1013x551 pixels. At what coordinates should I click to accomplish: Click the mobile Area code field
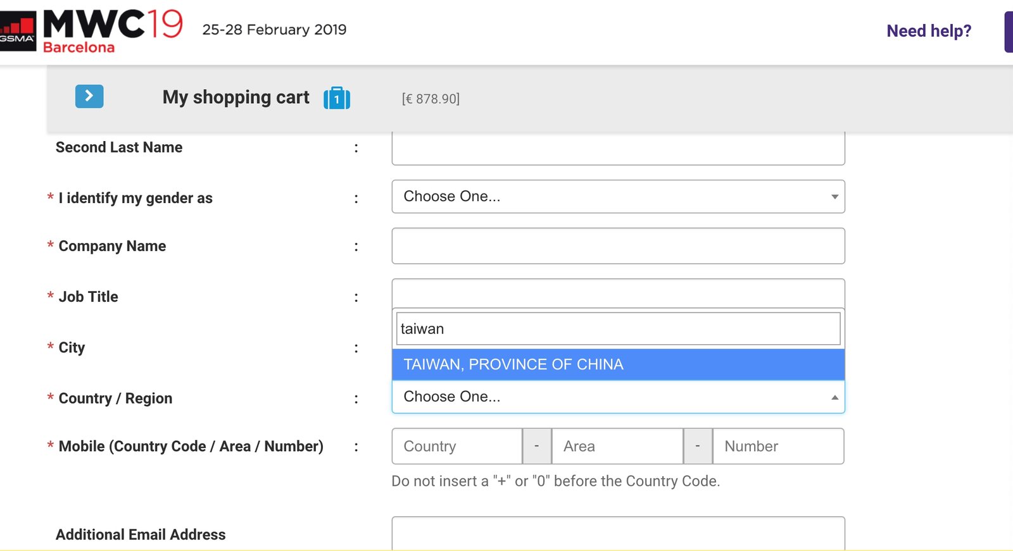(617, 447)
